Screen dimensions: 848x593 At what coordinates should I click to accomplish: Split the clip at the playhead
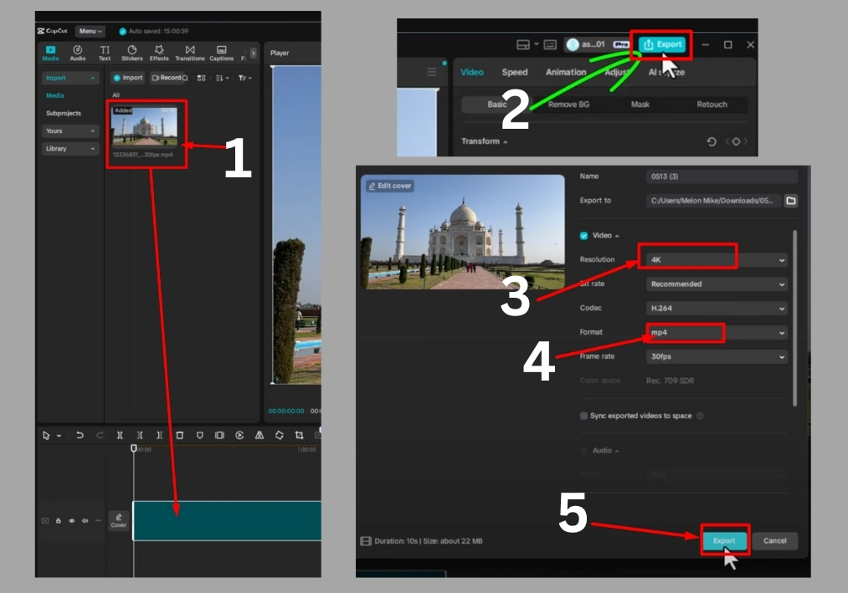[x=120, y=435]
